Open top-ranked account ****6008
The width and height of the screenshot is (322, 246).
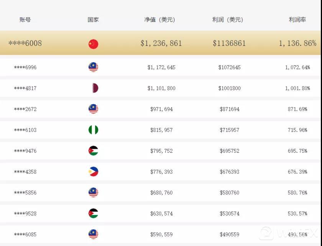point(25,43)
